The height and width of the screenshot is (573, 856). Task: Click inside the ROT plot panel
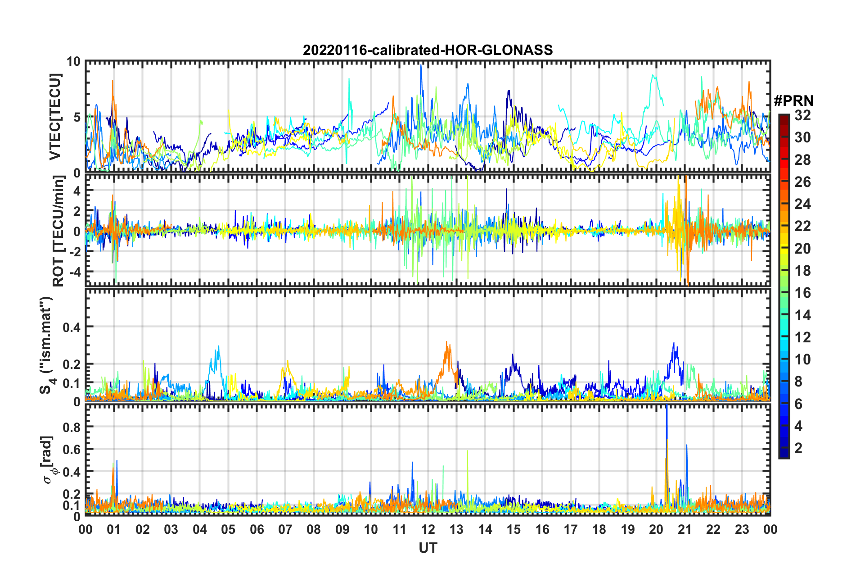tap(428, 231)
